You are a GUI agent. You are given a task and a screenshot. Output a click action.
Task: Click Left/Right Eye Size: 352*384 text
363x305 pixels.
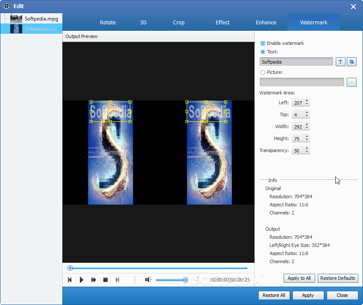click(299, 245)
